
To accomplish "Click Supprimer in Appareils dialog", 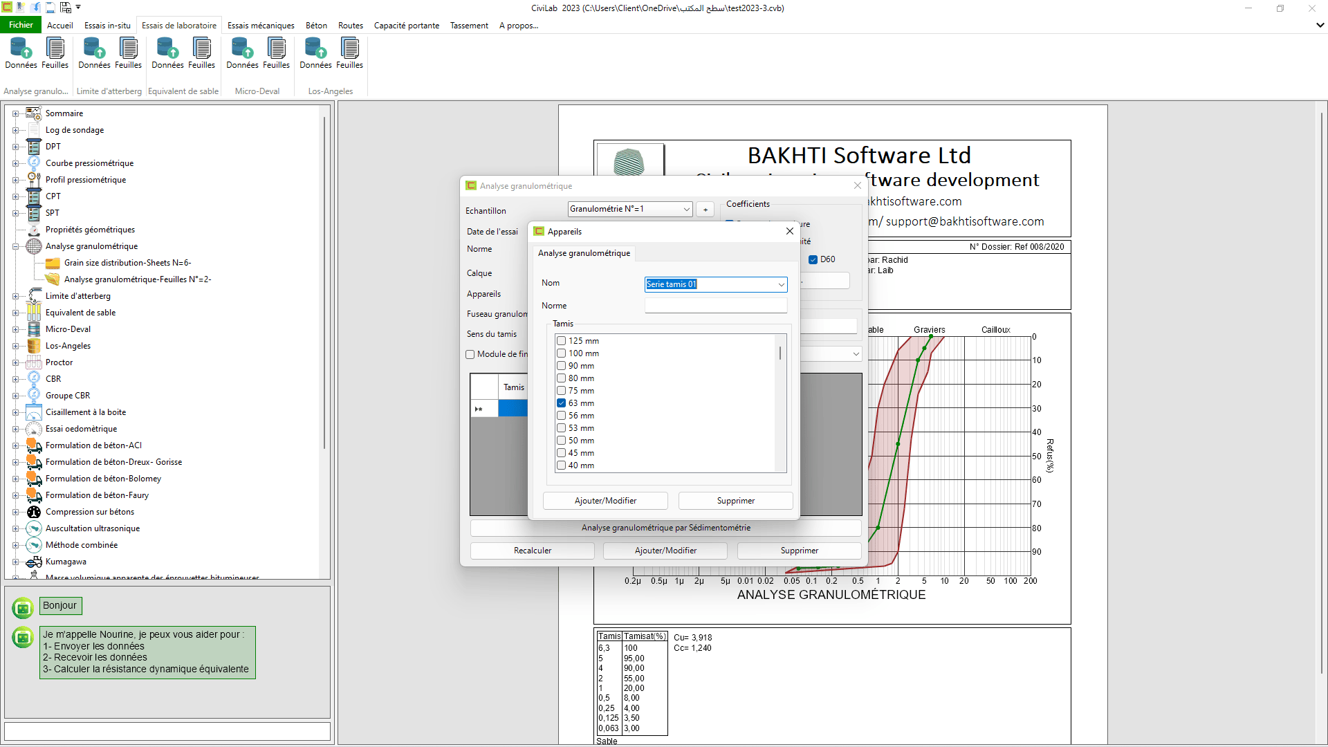I will point(735,501).
